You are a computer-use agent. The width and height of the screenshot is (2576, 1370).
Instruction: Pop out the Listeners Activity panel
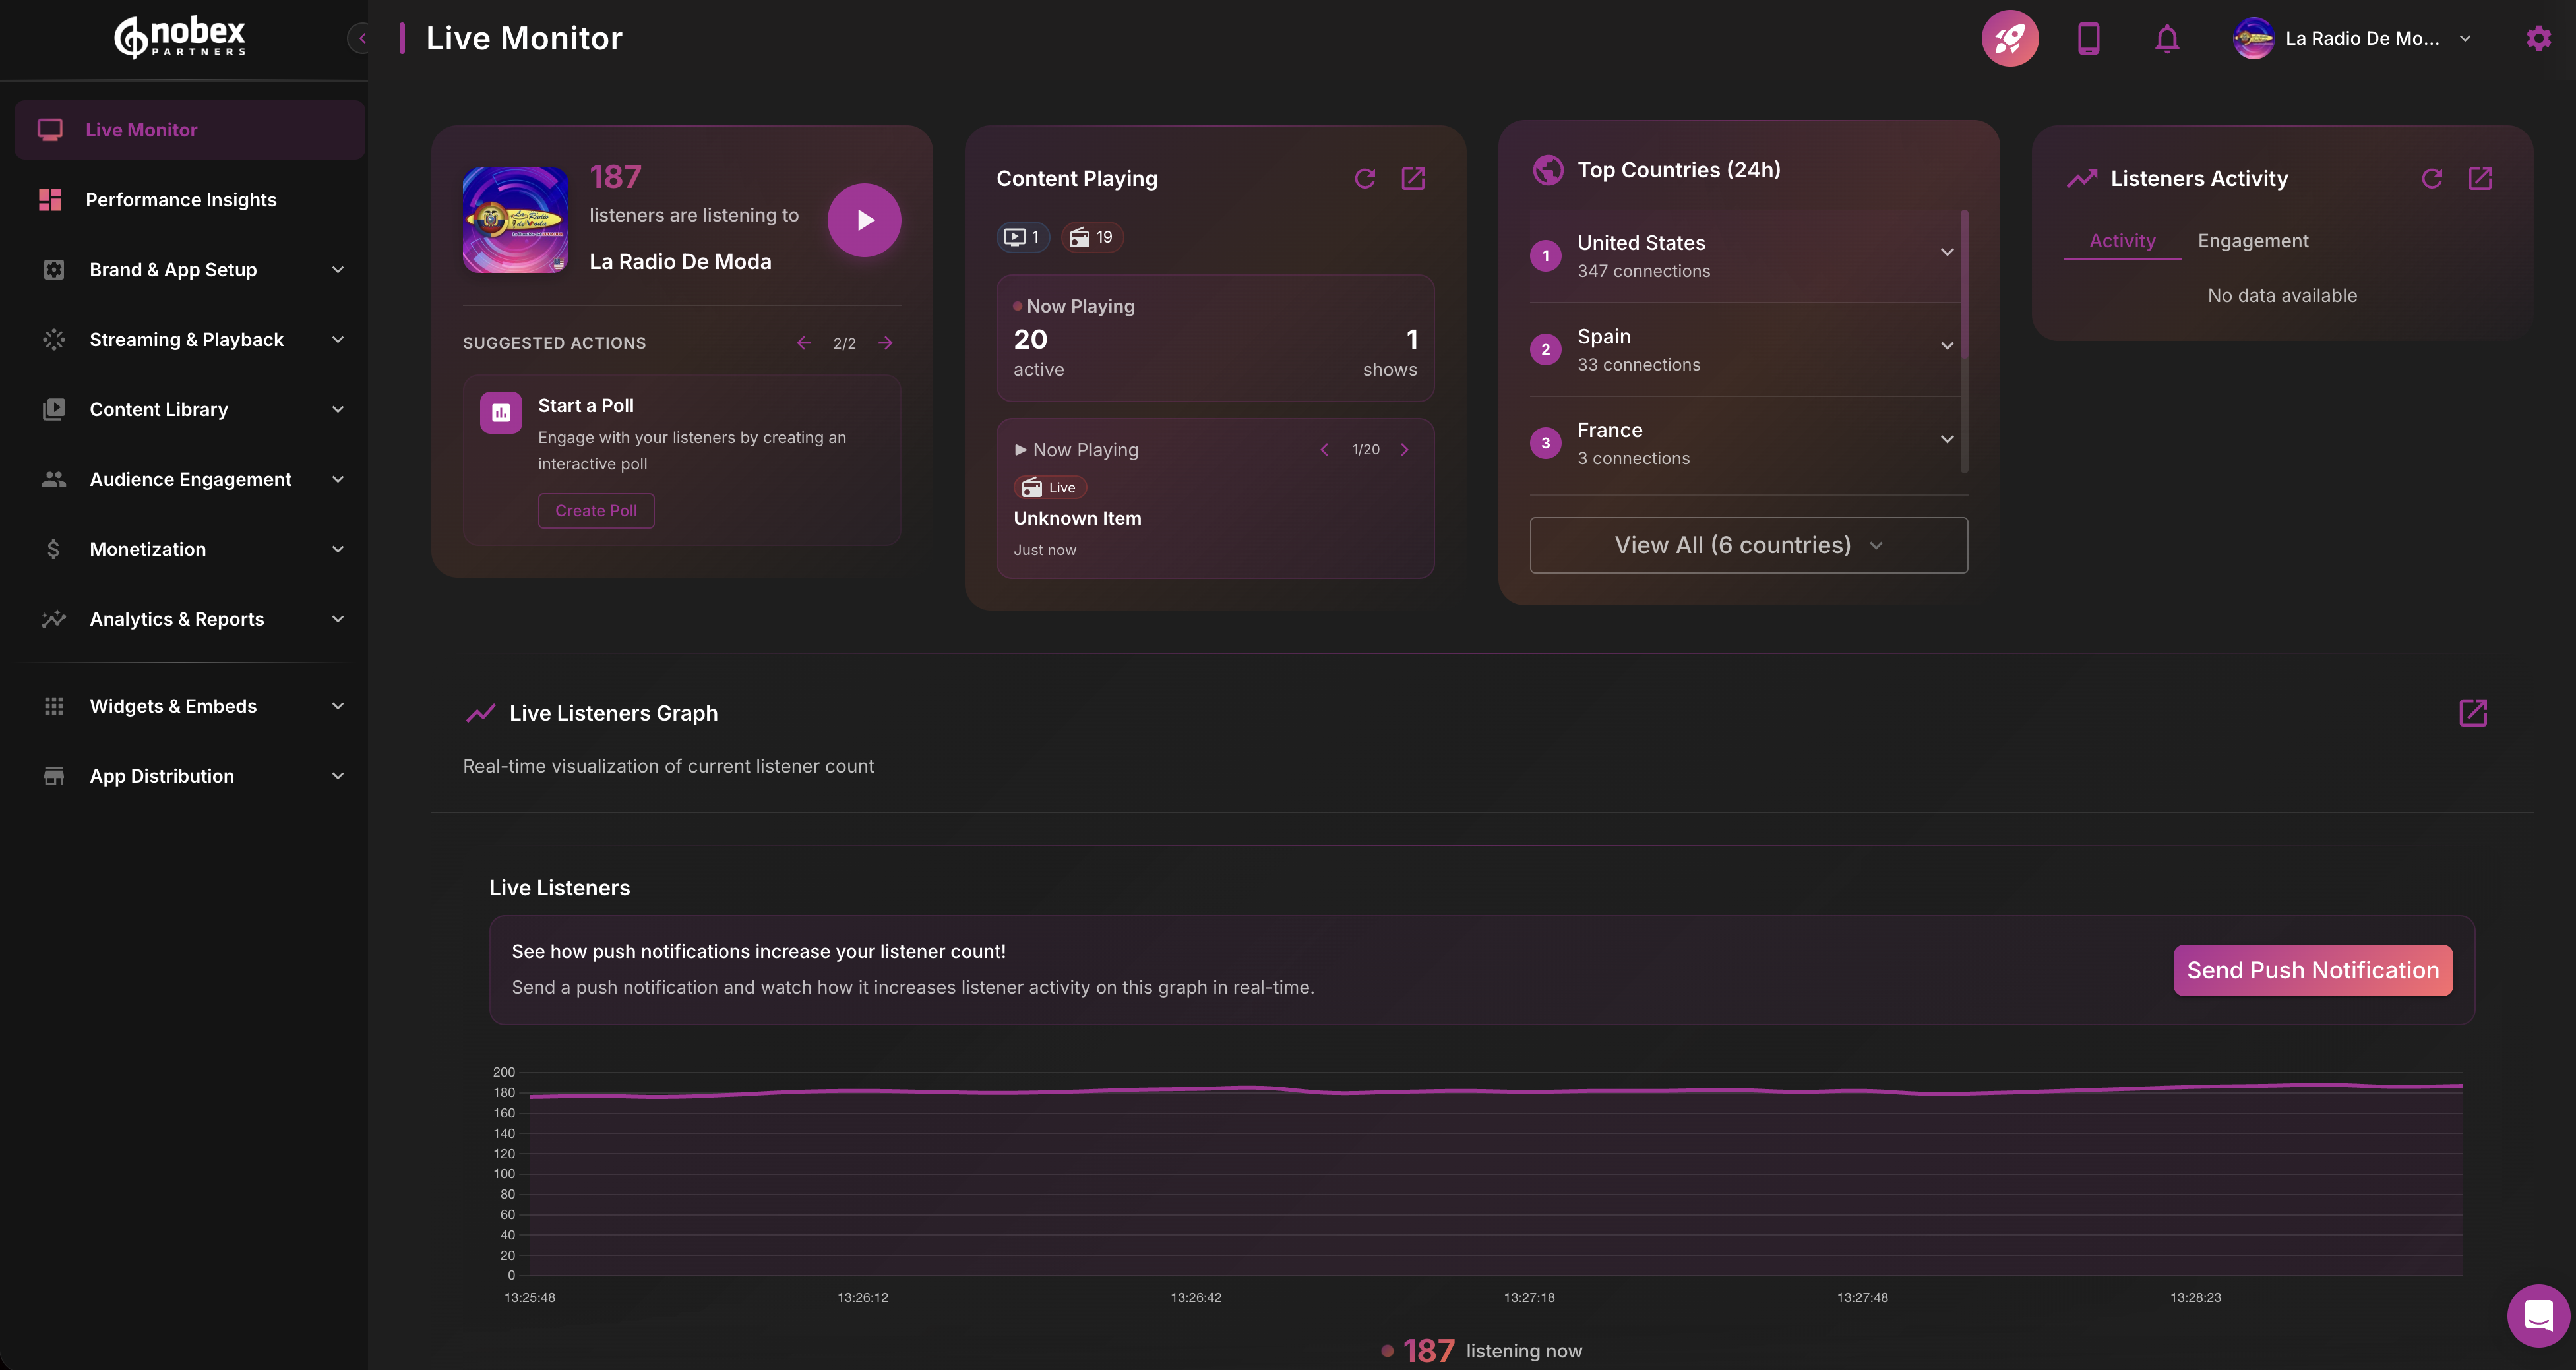(2479, 178)
